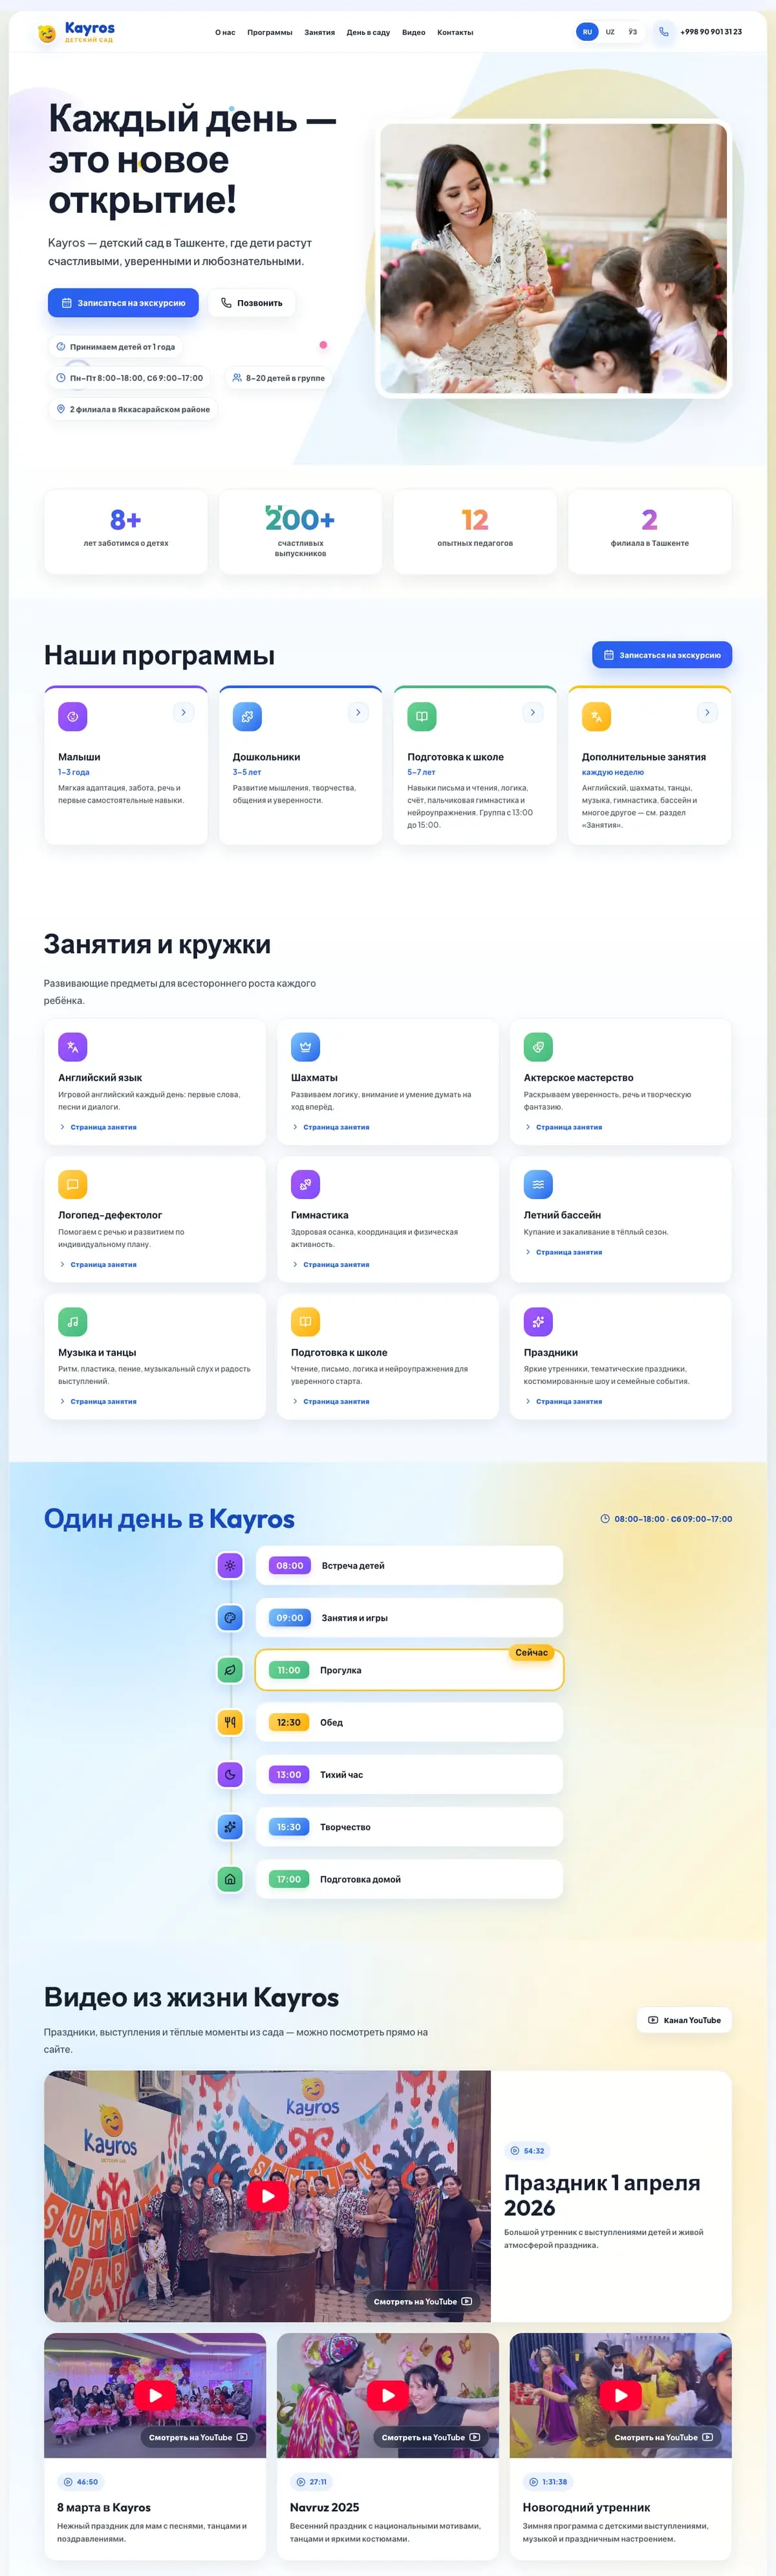
Task: Open the Контакты menu item
Action: (455, 32)
